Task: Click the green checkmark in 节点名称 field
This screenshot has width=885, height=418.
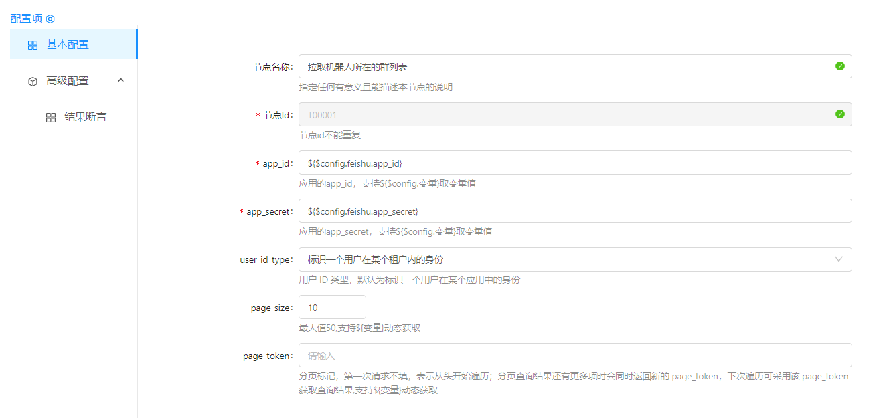Action: tap(839, 66)
